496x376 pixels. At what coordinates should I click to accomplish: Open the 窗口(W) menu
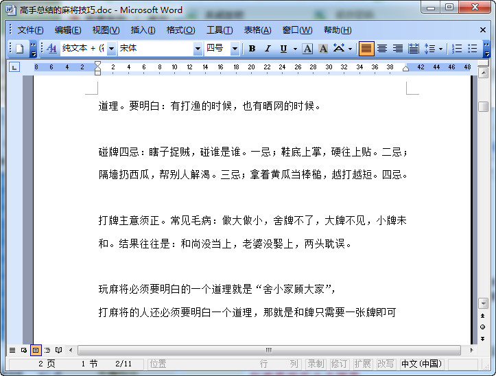click(297, 30)
